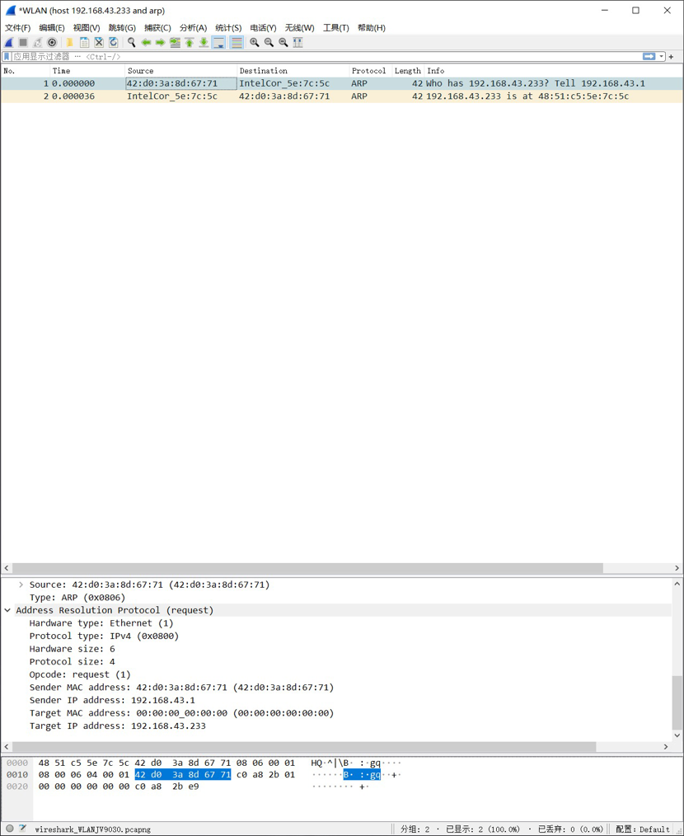This screenshot has width=684, height=836.
Task: Start a new capture with the shark fin icon
Action: 9,43
